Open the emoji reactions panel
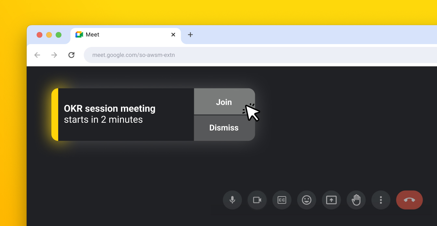This screenshot has height=226, width=437. tap(306, 200)
